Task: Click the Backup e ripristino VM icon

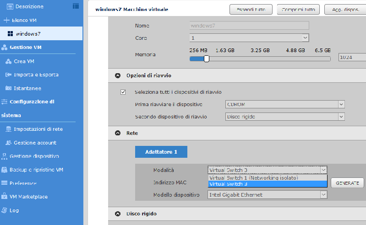Action: [5, 170]
